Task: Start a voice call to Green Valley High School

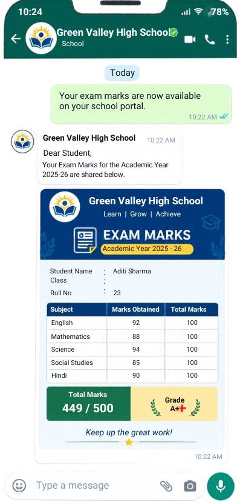Action: (x=210, y=39)
